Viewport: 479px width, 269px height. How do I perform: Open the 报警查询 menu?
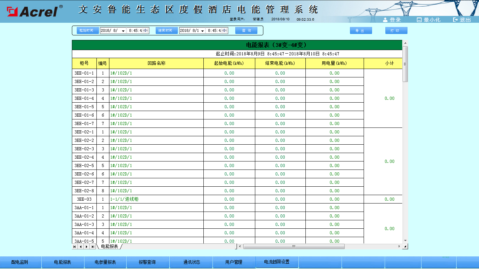pos(148,262)
